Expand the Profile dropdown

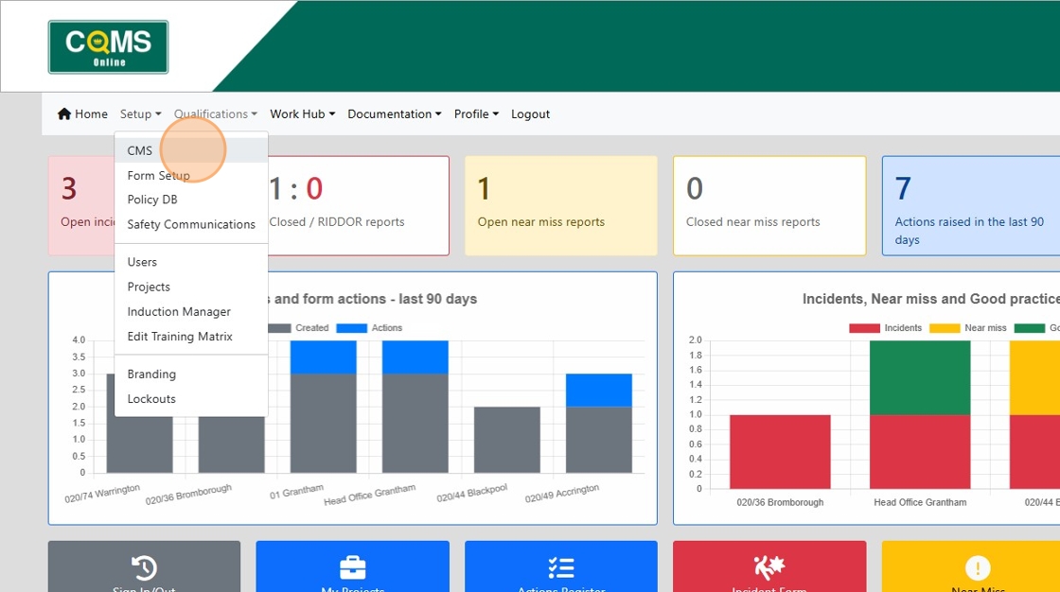point(475,113)
